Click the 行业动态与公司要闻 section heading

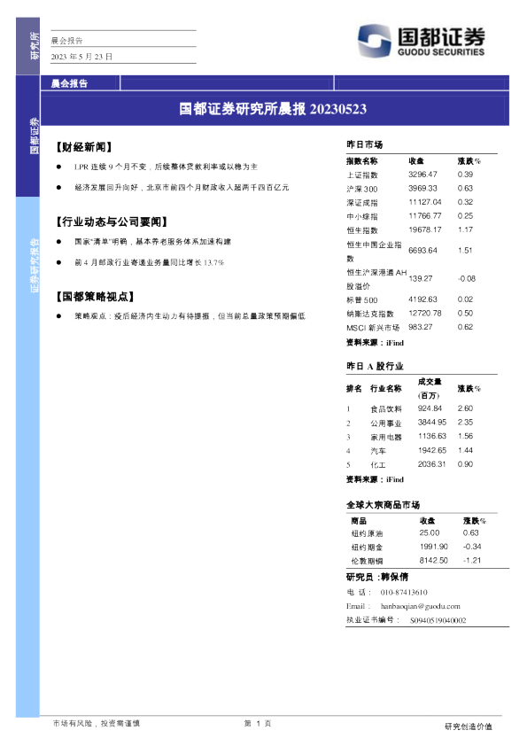click(112, 221)
